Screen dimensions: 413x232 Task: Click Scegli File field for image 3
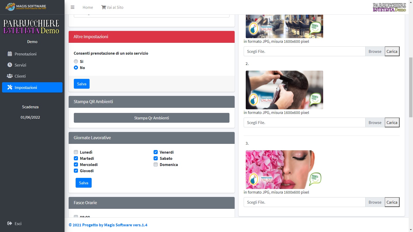tap(305, 202)
